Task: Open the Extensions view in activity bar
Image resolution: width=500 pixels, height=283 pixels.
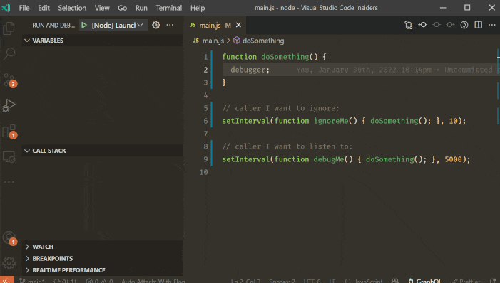Action: [x=9, y=131]
